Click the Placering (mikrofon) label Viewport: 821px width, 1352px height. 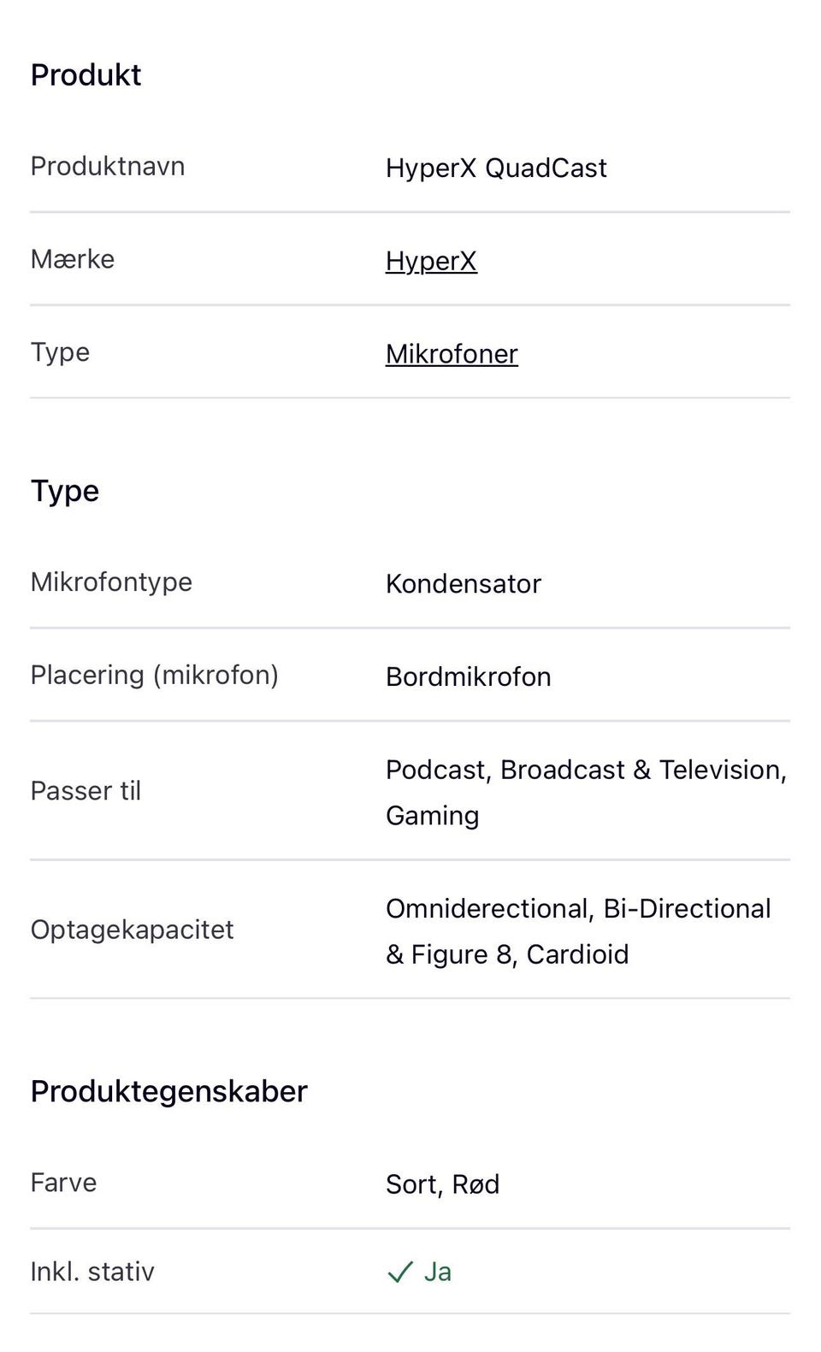[154, 676]
